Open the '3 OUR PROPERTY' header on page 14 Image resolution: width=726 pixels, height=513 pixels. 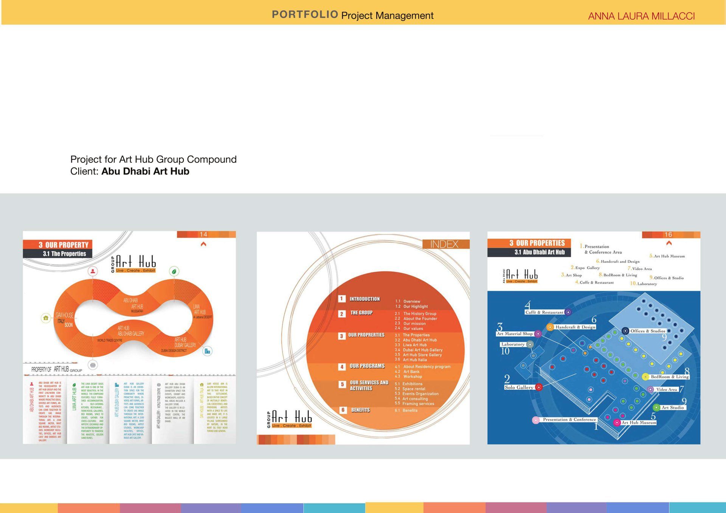point(58,245)
